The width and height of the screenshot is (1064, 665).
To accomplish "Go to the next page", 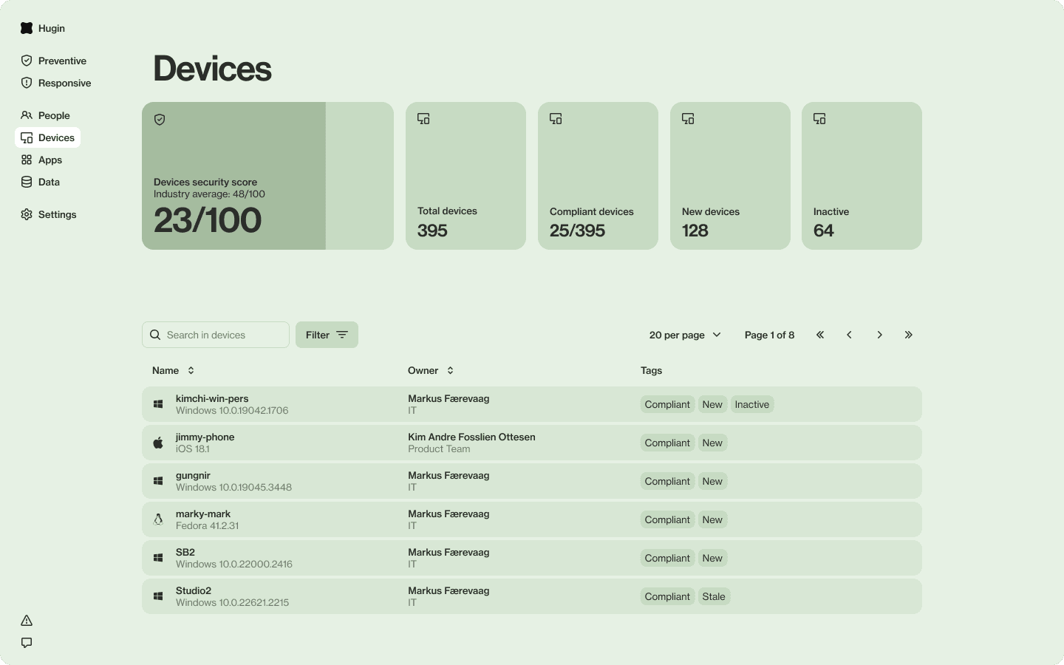I will click(879, 335).
